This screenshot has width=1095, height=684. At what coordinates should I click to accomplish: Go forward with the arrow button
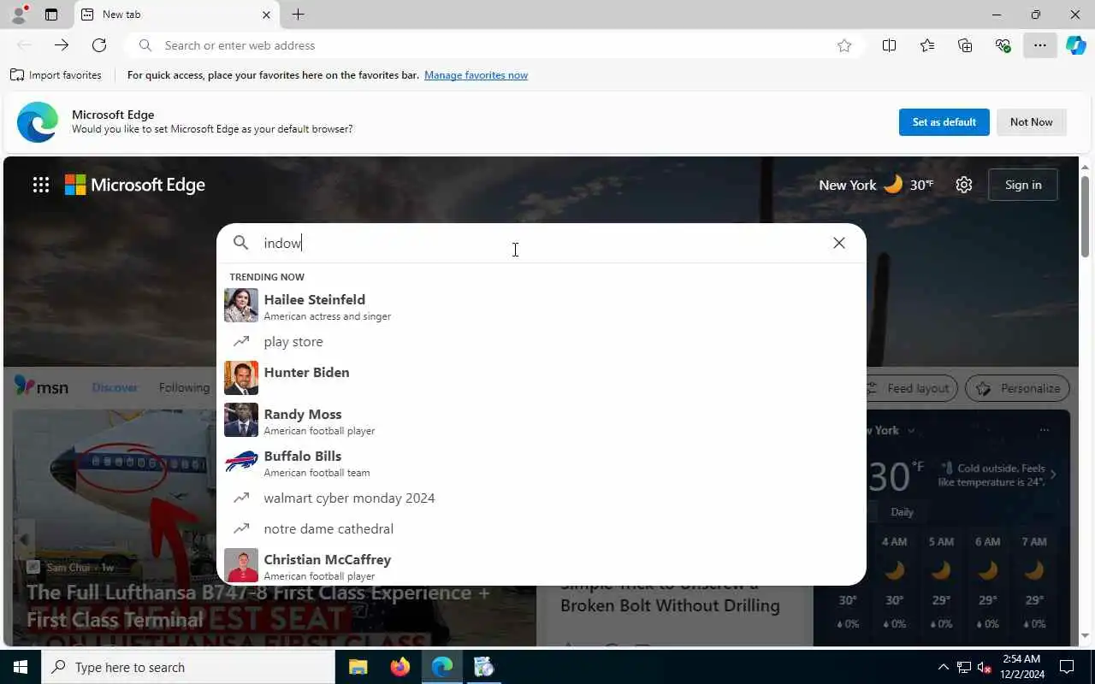pyautogui.click(x=62, y=45)
